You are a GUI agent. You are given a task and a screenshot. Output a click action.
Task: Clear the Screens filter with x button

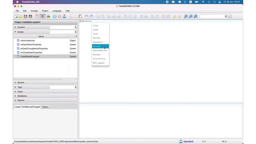[76, 27]
